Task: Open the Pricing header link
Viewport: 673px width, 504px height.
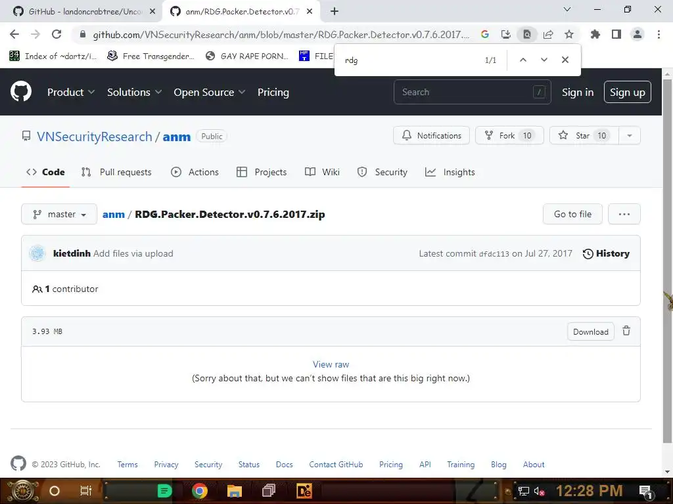Action: (x=273, y=92)
